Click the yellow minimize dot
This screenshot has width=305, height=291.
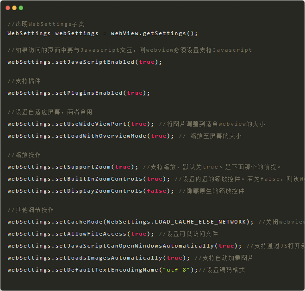click(x=14, y=8)
